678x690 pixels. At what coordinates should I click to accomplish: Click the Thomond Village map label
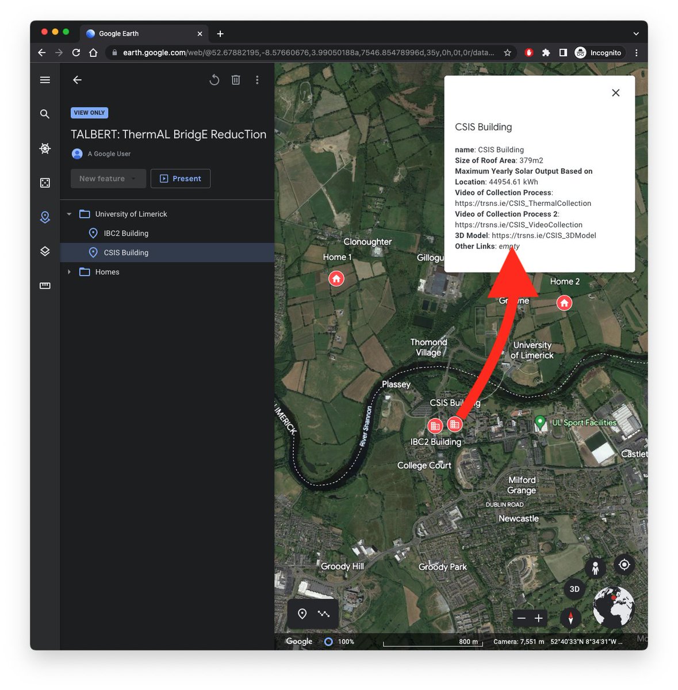428,347
